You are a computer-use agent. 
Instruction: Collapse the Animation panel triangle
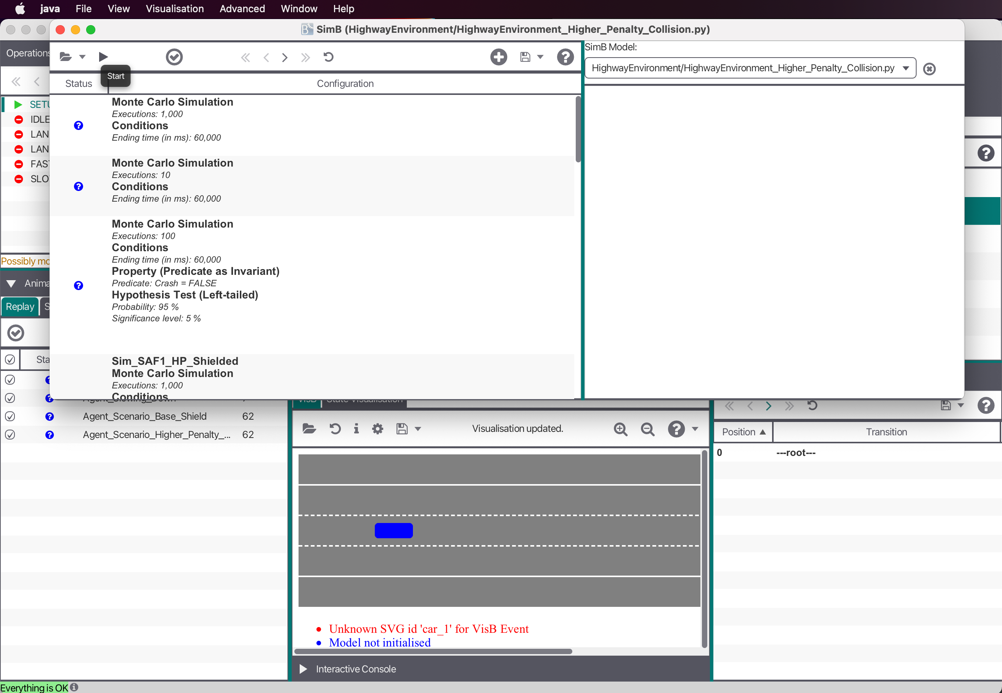click(11, 284)
